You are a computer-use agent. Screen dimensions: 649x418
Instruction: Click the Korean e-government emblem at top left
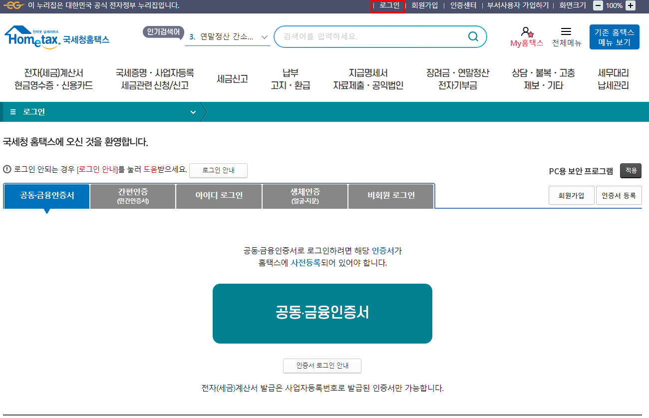coord(10,6)
